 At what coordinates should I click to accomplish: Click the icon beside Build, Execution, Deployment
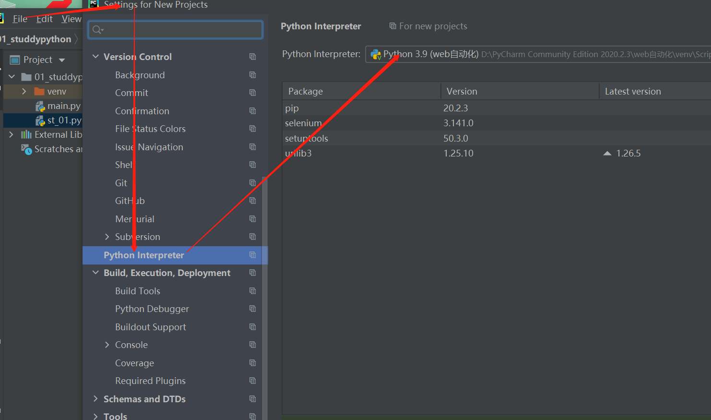(x=252, y=273)
